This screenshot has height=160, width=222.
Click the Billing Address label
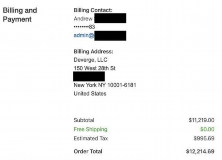pyautogui.click(x=94, y=52)
